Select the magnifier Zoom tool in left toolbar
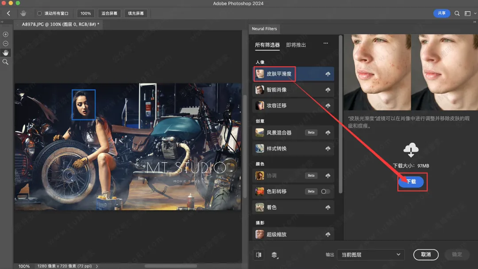478x269 pixels. pyautogui.click(x=5, y=62)
